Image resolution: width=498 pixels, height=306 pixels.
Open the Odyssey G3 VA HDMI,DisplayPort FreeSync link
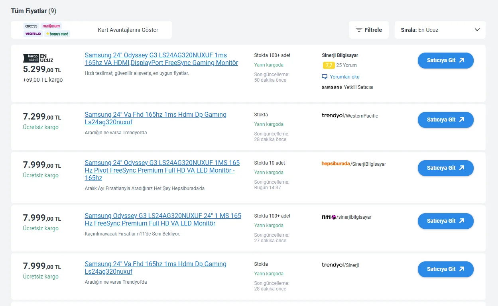[161, 59]
